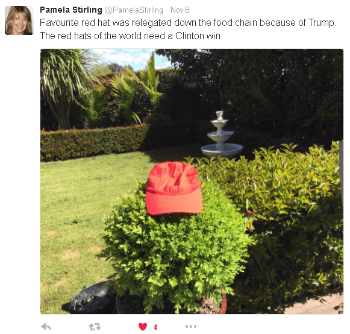Click the red cap in the photo
The width and height of the screenshot is (350, 334).
click(x=174, y=188)
